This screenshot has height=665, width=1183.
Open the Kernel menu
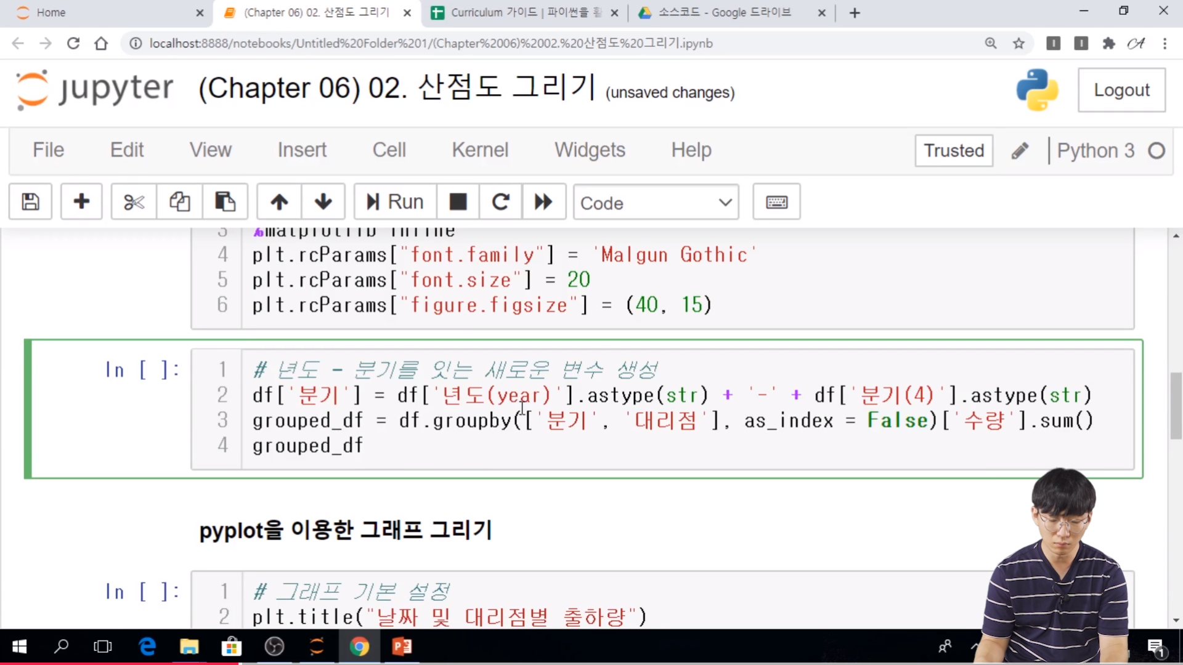click(480, 150)
